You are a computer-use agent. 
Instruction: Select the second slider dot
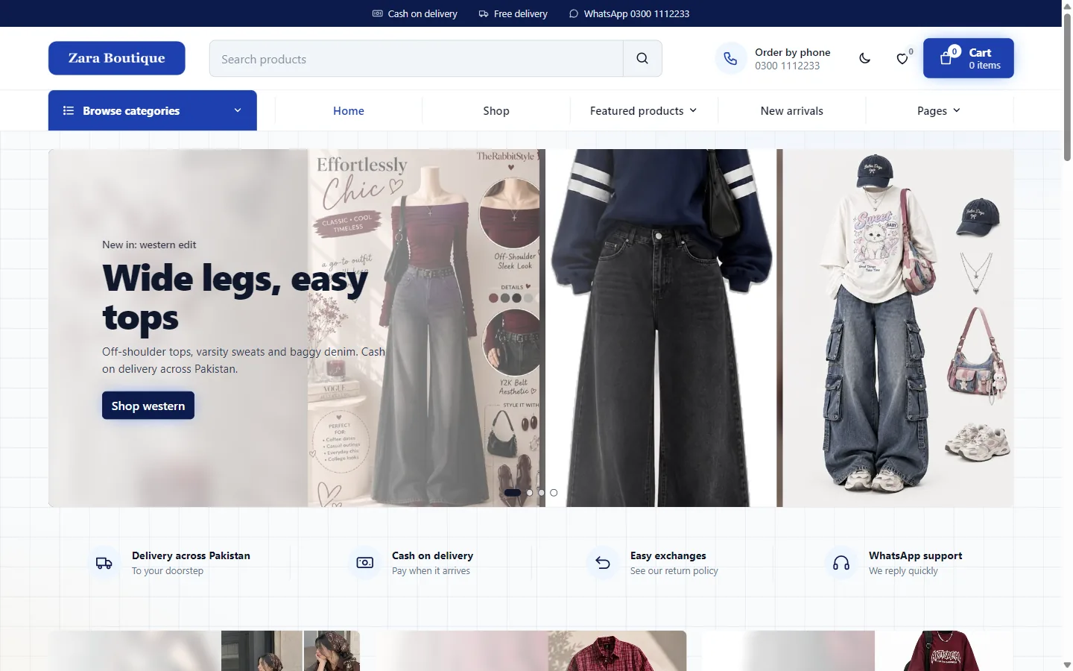[x=530, y=493]
